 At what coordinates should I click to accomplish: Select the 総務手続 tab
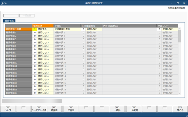(x=9, y=21)
